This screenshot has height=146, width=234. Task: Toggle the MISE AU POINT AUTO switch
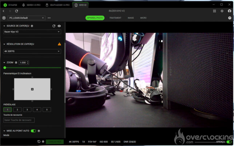click(33, 131)
